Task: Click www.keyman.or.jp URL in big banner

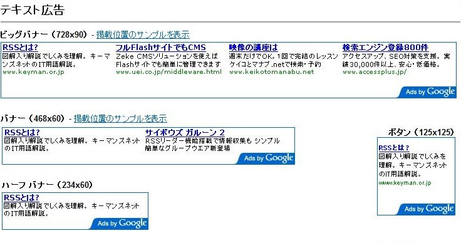Action: tap(33, 72)
